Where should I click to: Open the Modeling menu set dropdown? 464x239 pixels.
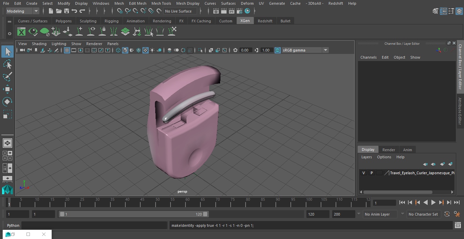23,11
